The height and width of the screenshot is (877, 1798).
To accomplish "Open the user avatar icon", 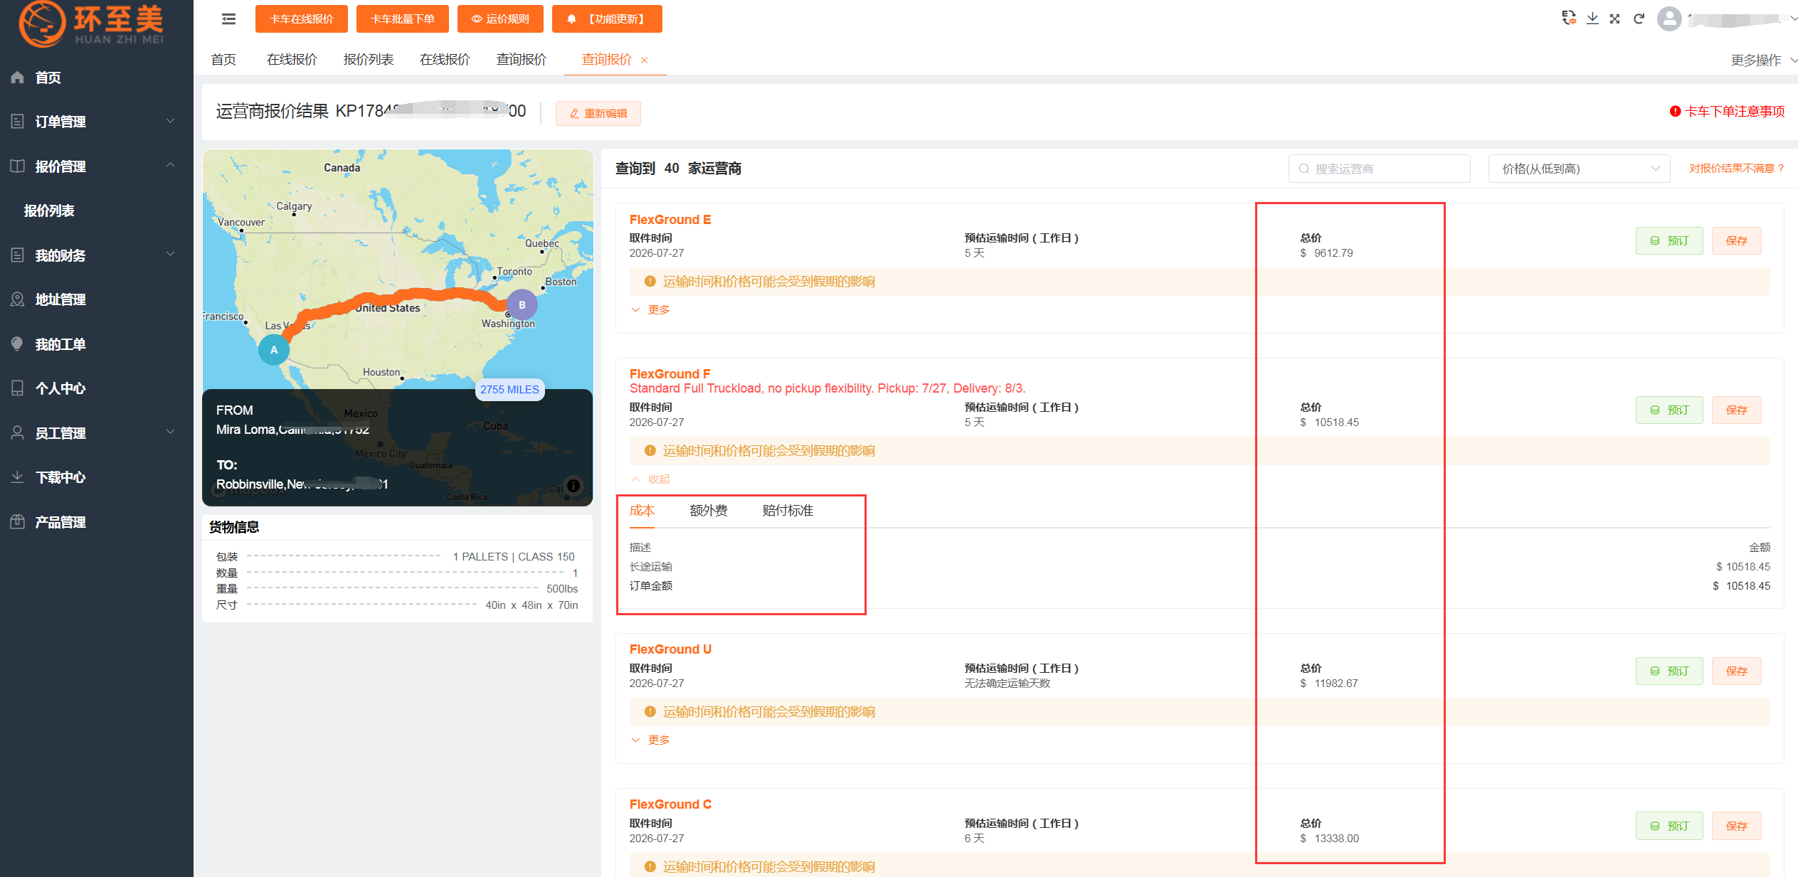I will pos(1669,18).
